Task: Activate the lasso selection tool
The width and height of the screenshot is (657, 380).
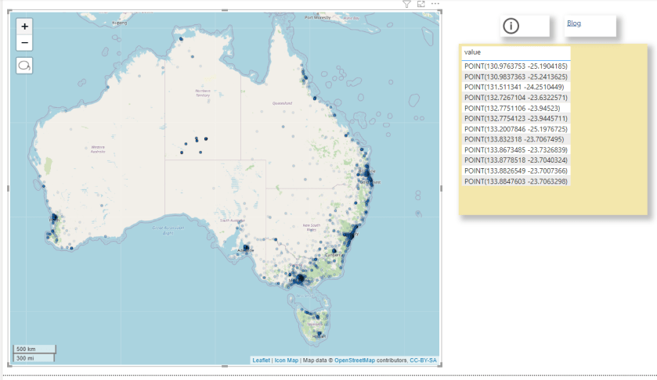Action: (25, 66)
